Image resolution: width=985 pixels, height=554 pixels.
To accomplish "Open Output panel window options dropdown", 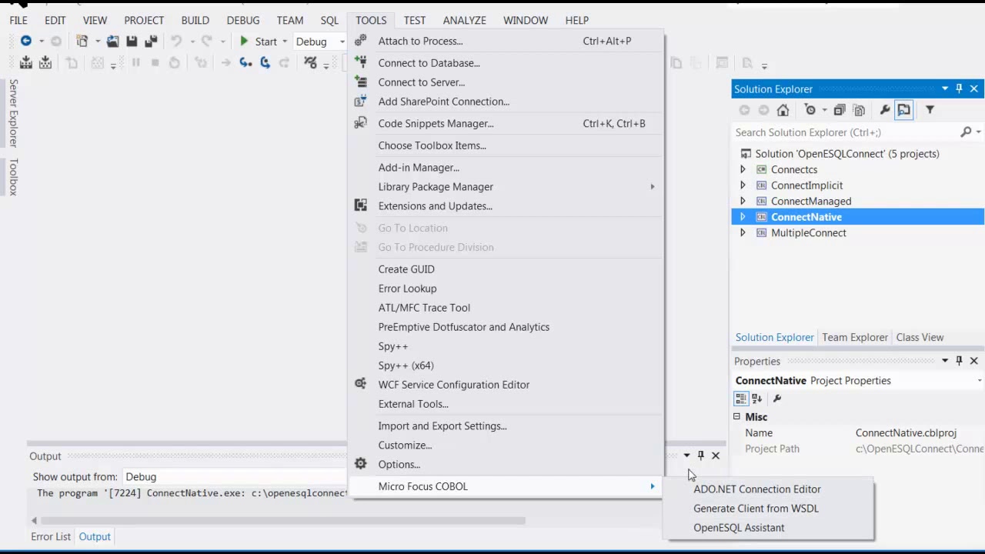I will coord(686,456).
